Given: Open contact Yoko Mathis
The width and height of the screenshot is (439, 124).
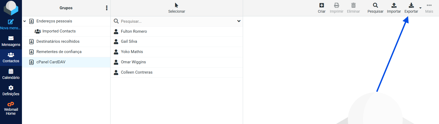Looking at the screenshot, I should pos(132,52).
